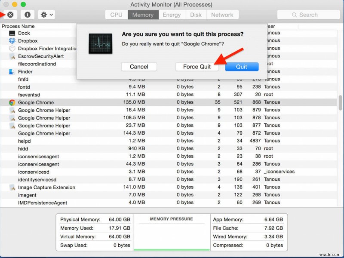Switch to the CPU tab
The height and width of the screenshot is (258, 344).
(116, 14)
